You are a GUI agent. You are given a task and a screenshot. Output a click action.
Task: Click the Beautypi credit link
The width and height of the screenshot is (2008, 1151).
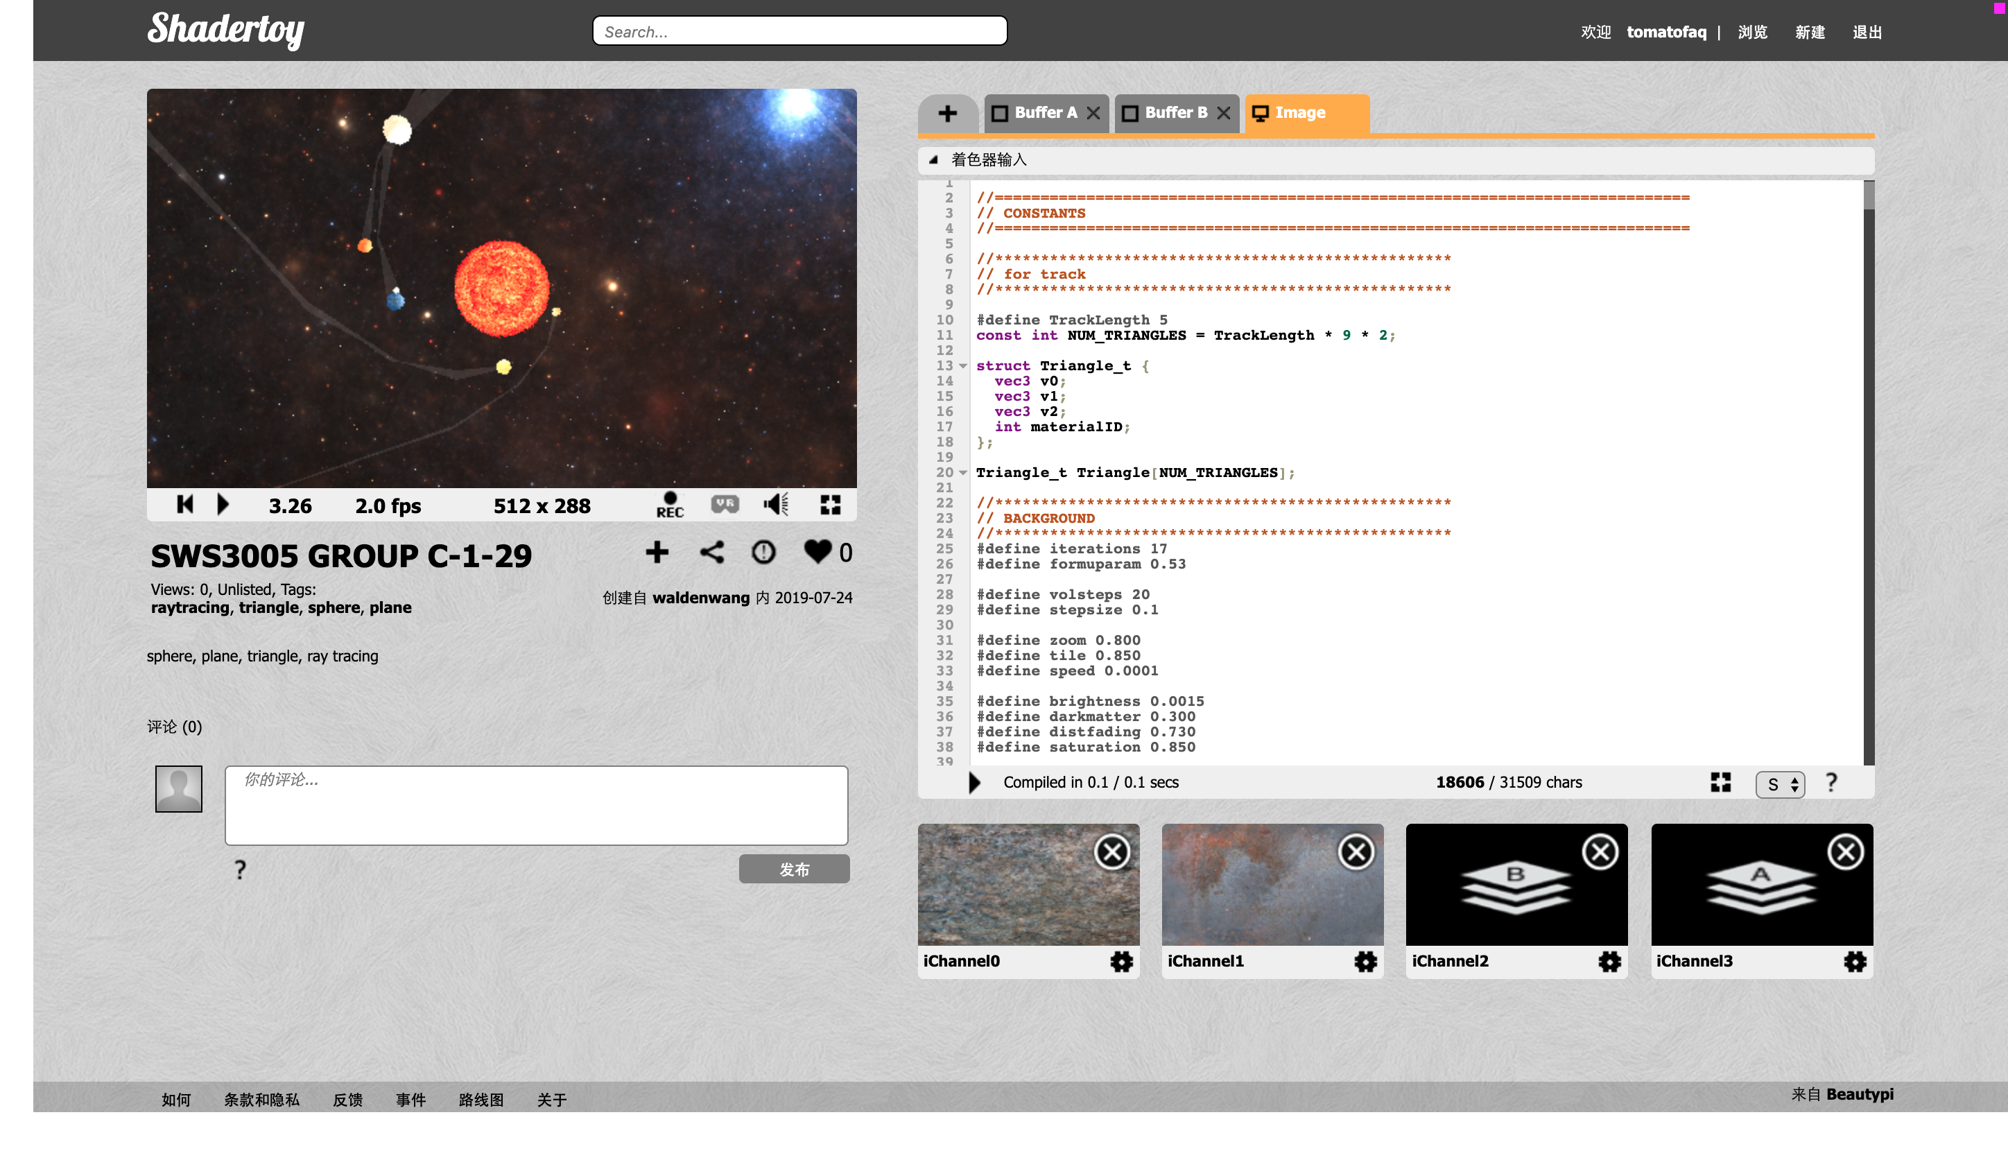[1860, 1094]
